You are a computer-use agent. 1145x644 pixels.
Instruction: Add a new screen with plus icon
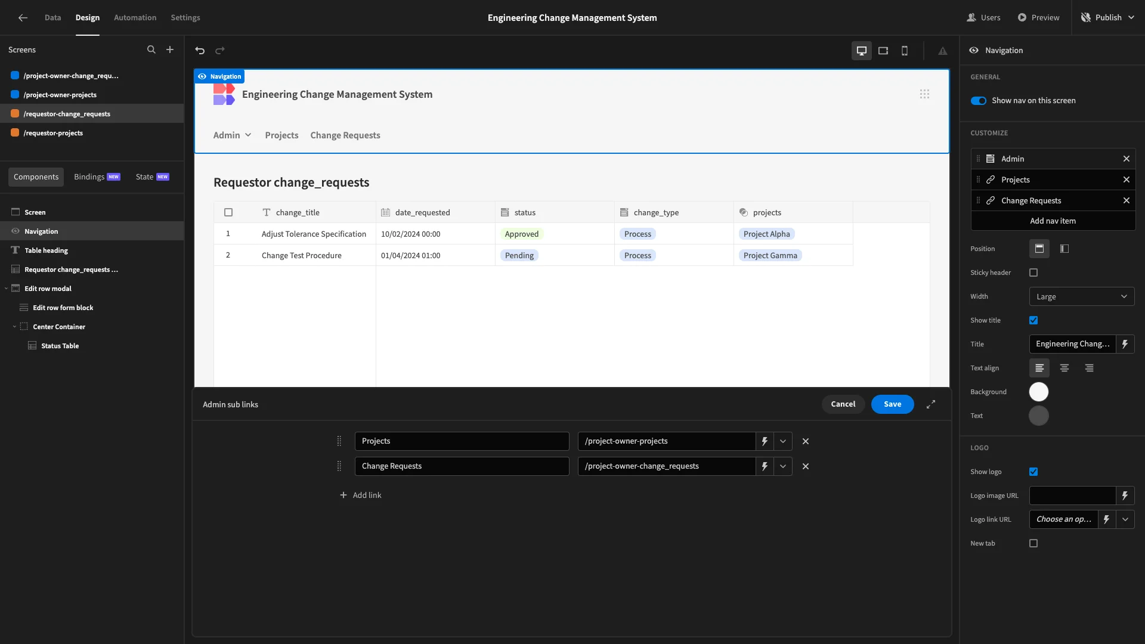170,50
